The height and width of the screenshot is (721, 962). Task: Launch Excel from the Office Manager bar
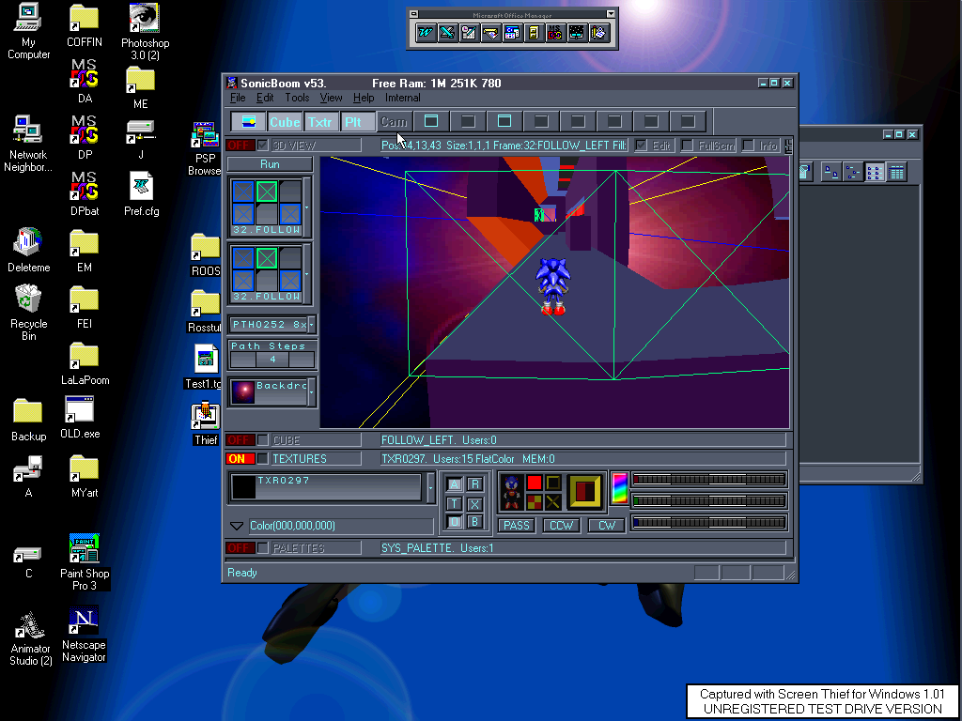tap(447, 33)
